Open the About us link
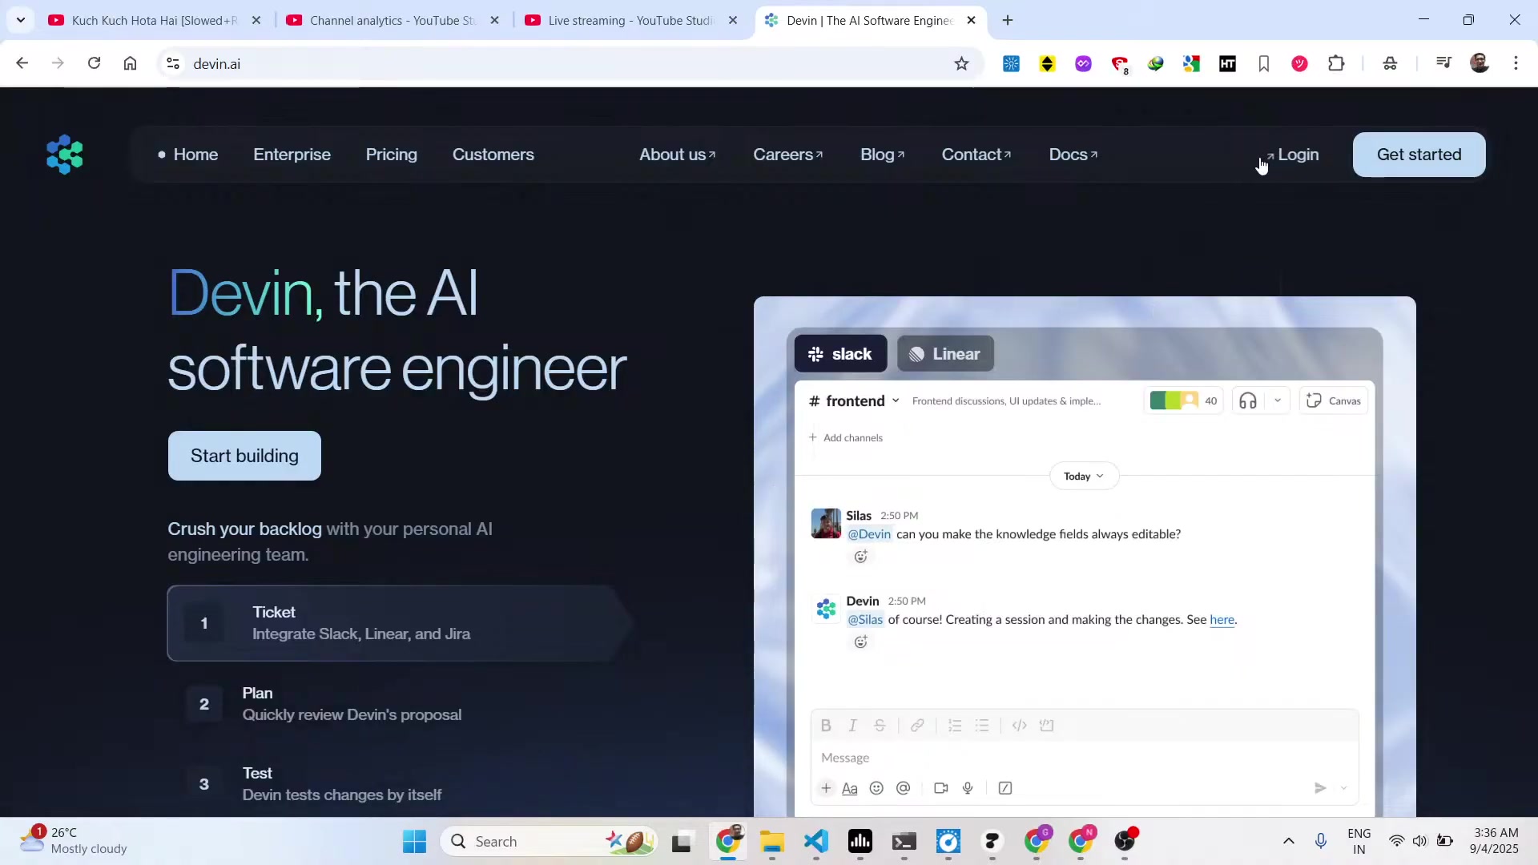This screenshot has height=865, width=1538. click(677, 155)
